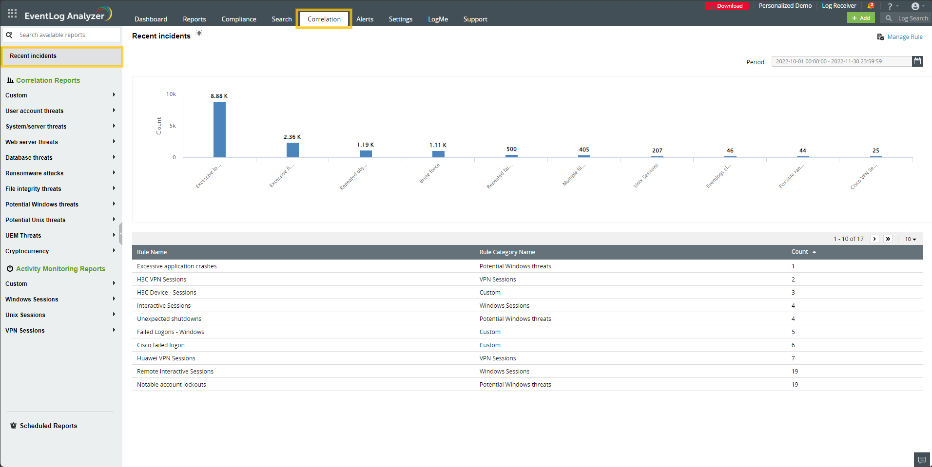
Task: Click the Brute force bar in chart
Action: [438, 154]
